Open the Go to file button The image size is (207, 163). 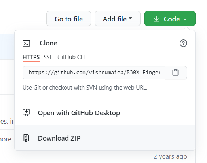[68, 19]
